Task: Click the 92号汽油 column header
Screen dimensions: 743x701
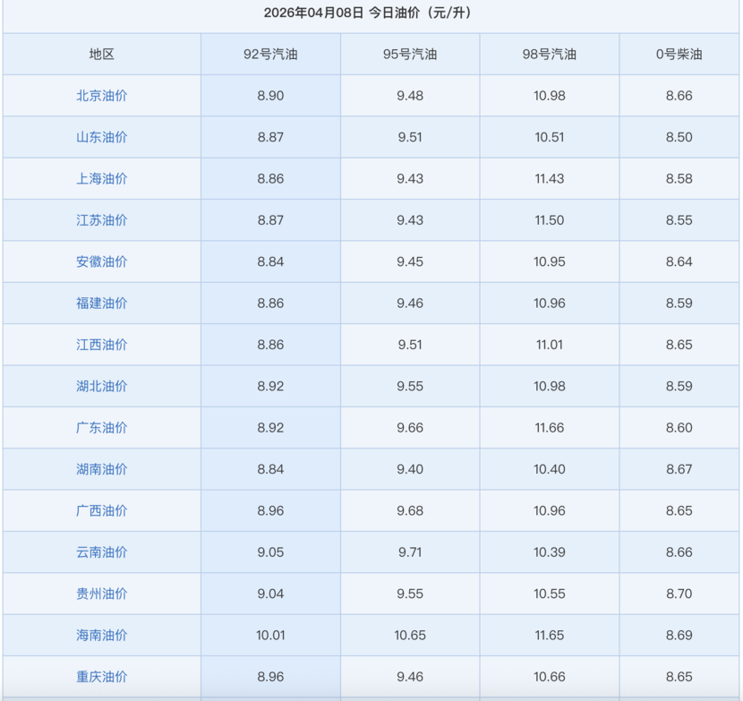Action: tap(270, 54)
